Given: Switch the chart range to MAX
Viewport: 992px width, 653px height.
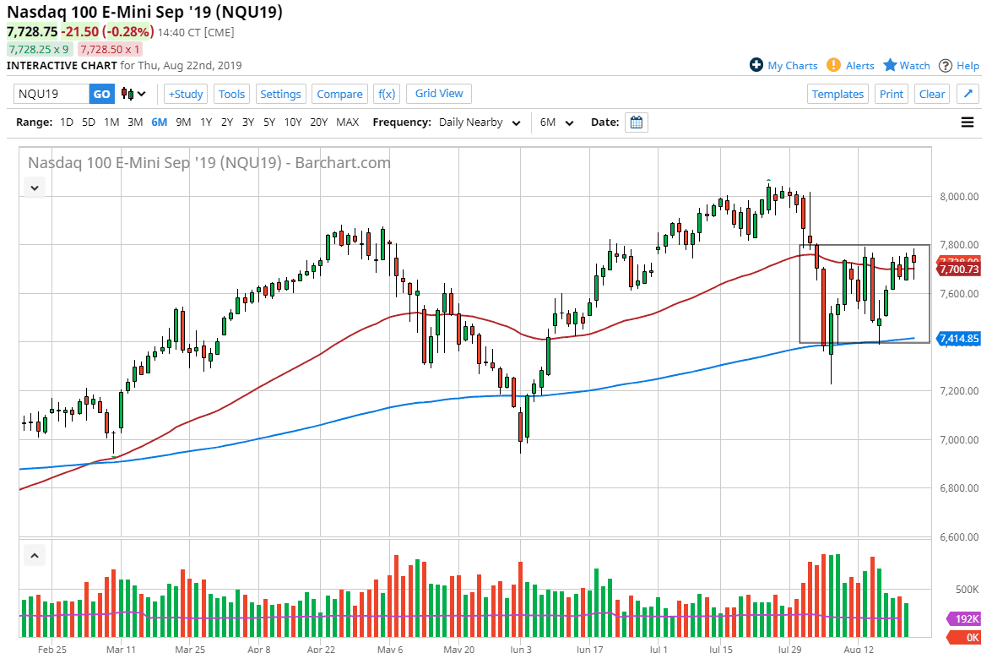Looking at the screenshot, I should [348, 122].
